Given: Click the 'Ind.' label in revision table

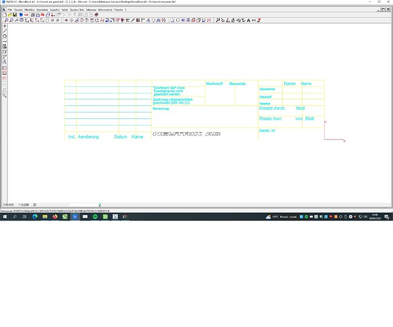Looking at the screenshot, I should point(71,137).
